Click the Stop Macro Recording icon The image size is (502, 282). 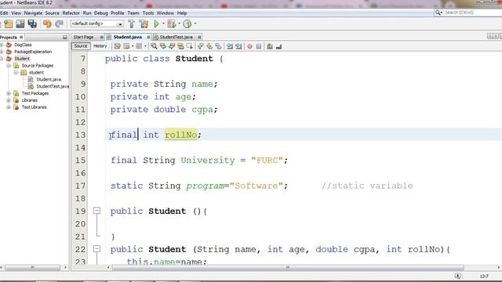pos(259,46)
